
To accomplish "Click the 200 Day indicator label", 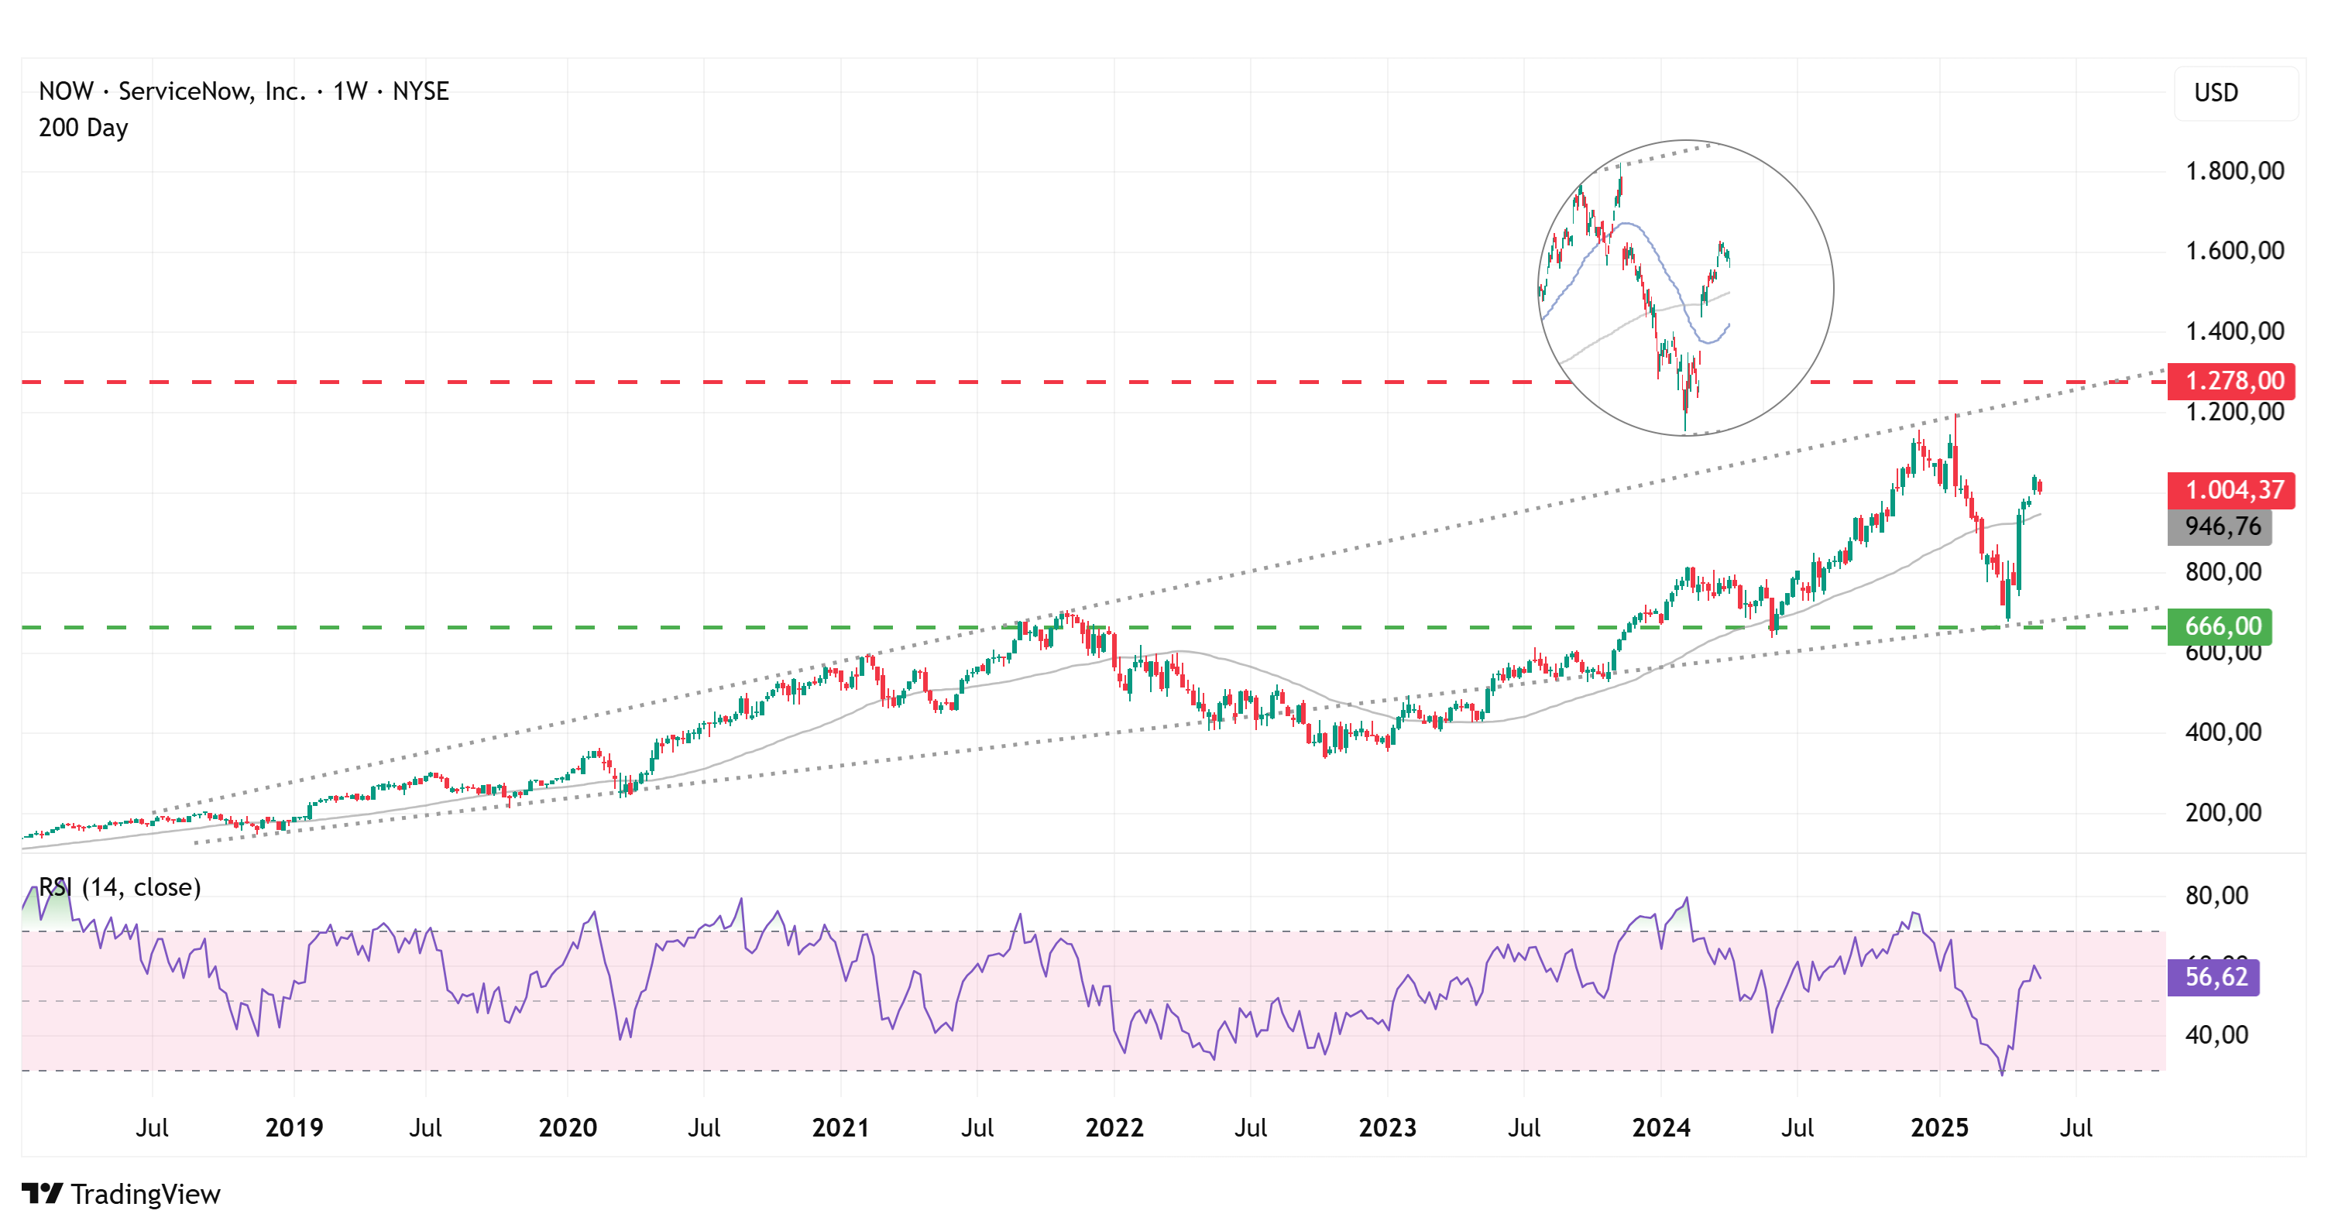I will point(83,127).
